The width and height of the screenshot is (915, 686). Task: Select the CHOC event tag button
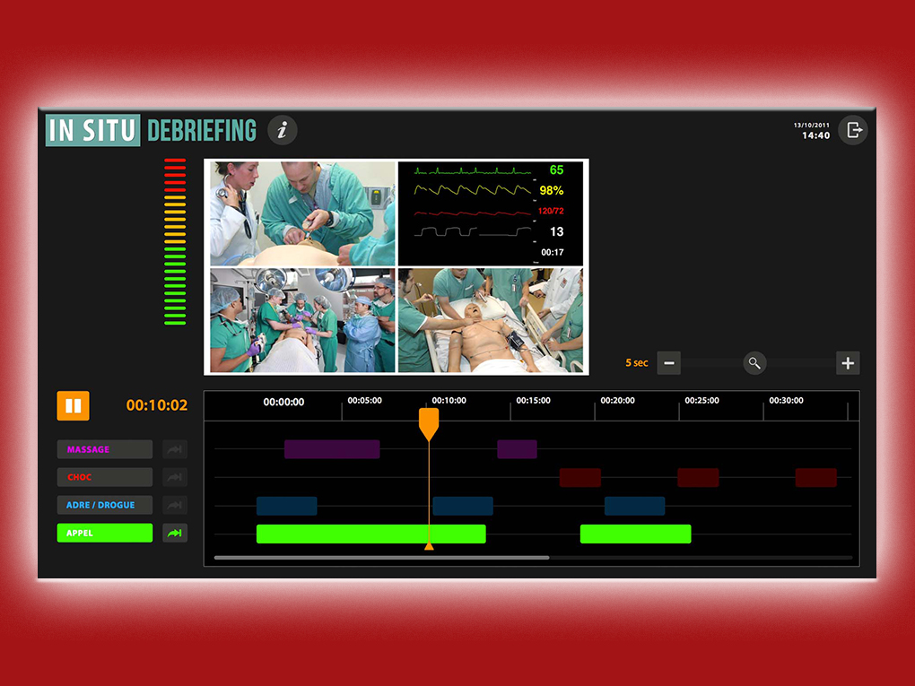click(105, 477)
